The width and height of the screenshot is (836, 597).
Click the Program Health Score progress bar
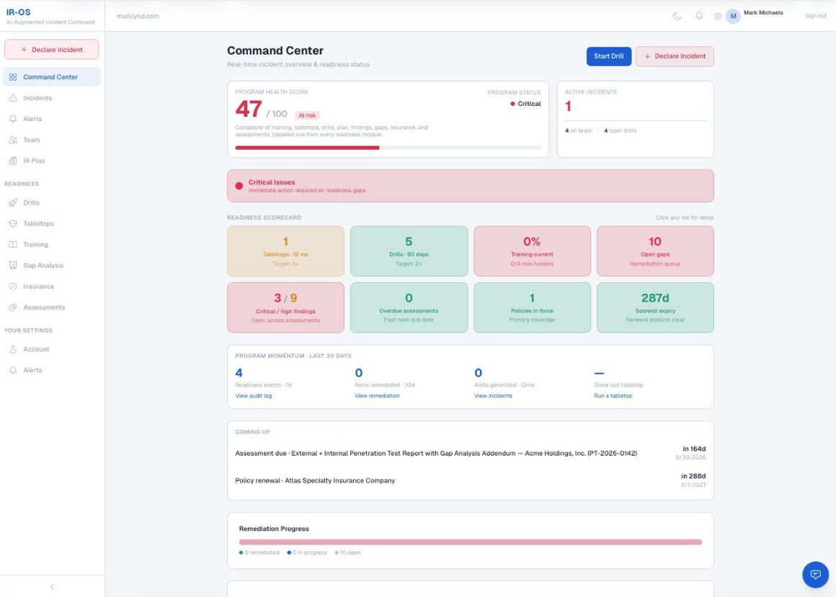pyautogui.click(x=388, y=148)
